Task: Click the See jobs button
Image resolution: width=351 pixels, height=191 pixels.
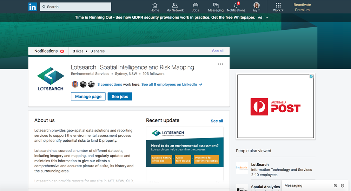Action: (x=120, y=97)
